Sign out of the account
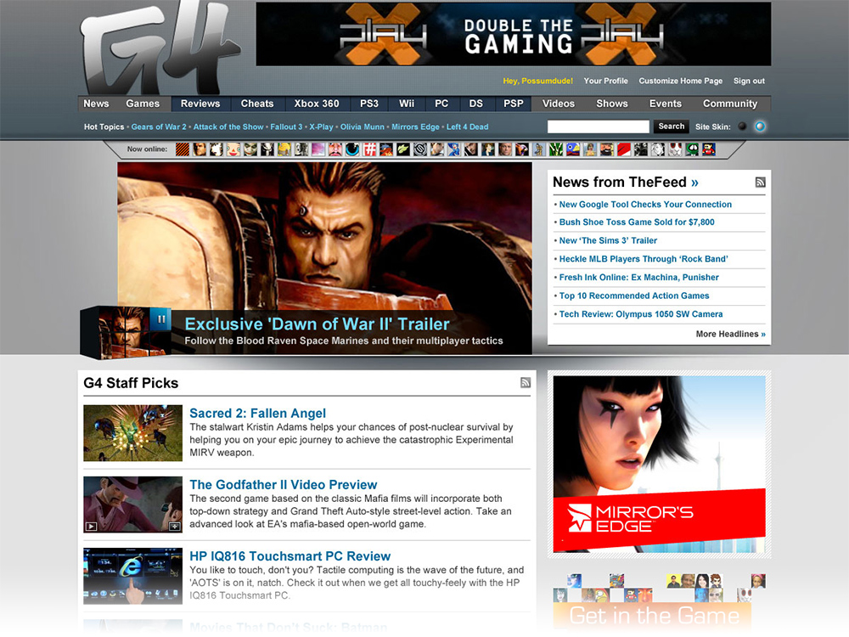This screenshot has width=849, height=637. pos(750,81)
